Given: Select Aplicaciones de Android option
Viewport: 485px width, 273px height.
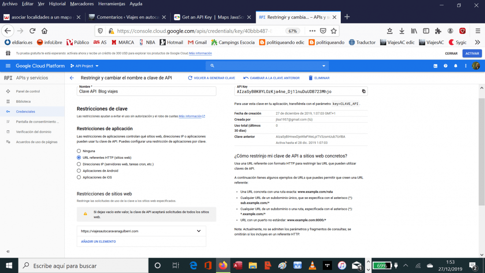Looking at the screenshot, I should click(x=79, y=171).
